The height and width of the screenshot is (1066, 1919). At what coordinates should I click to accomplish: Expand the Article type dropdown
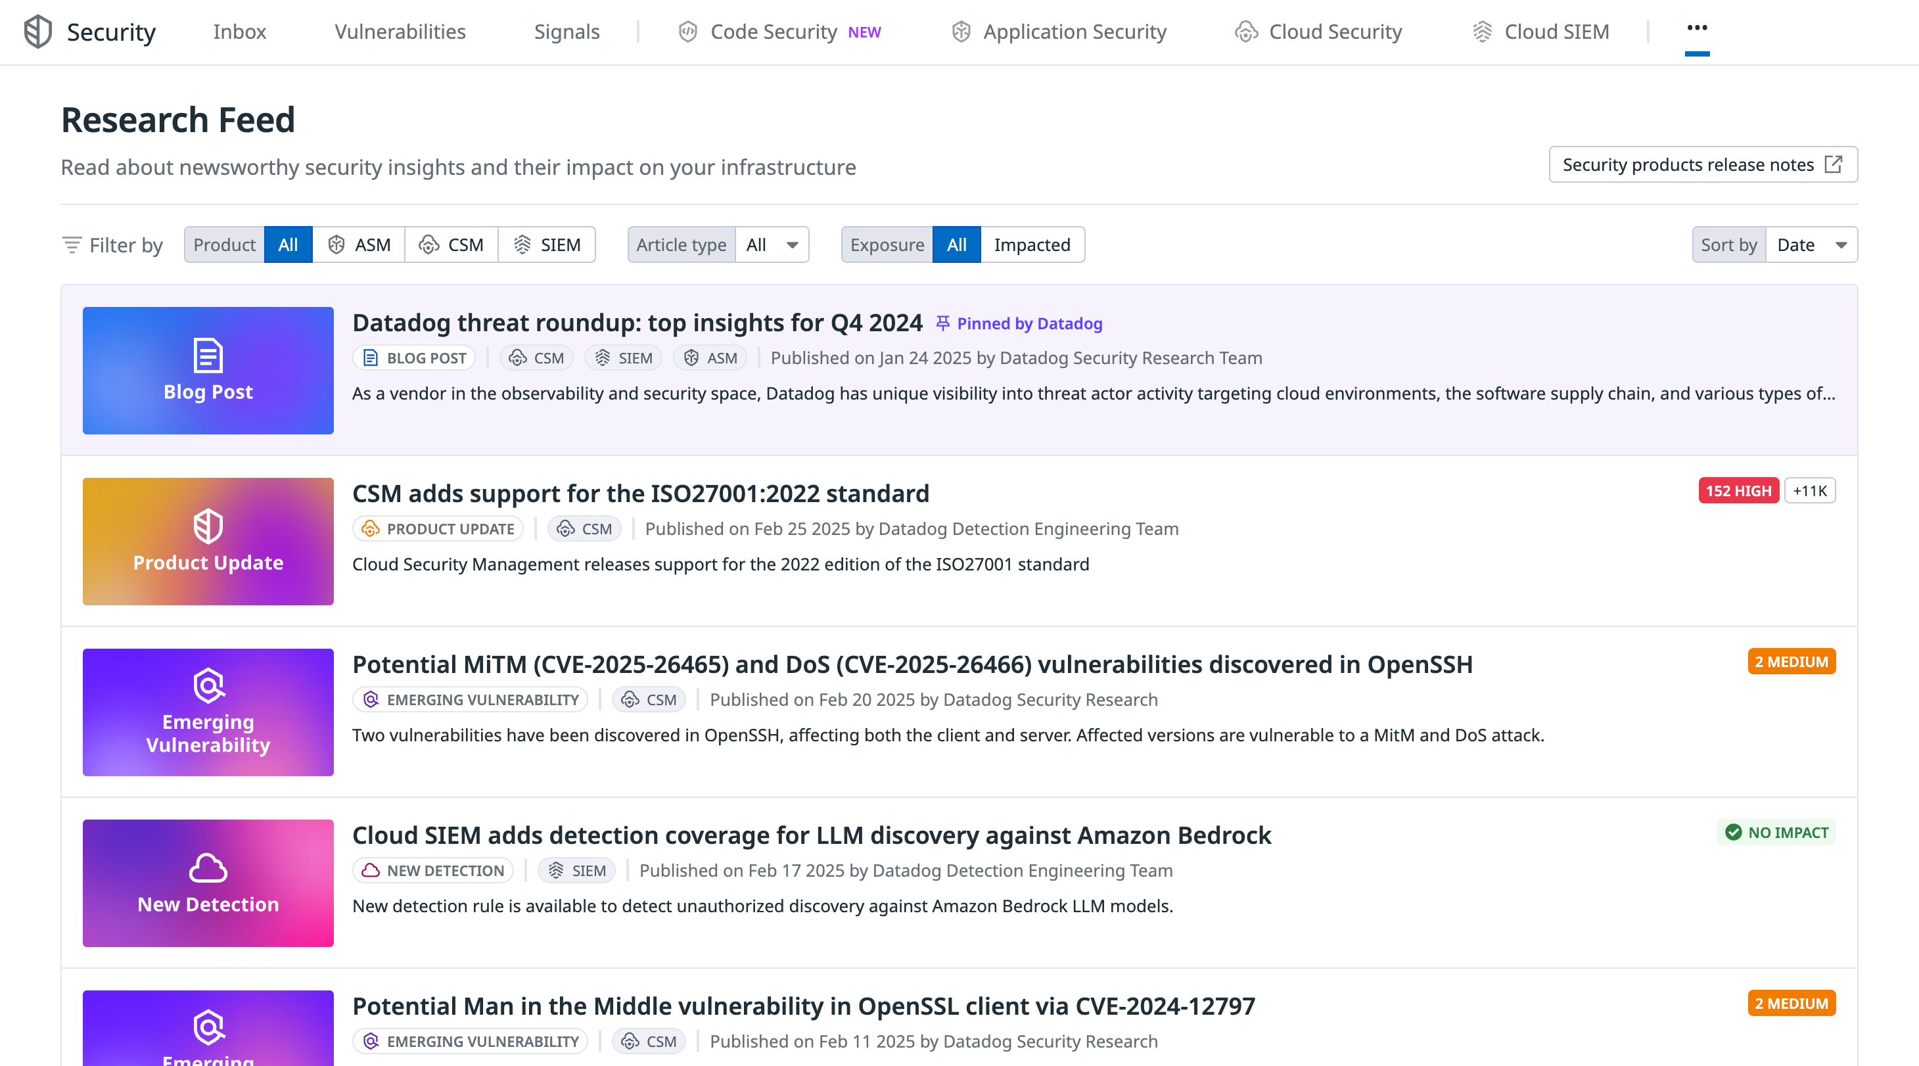[x=772, y=245]
